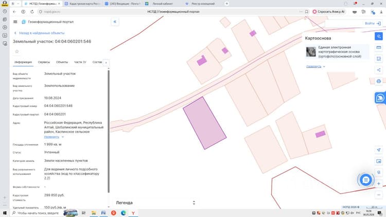Image resolution: width=386 pixels, height=217 pixels.
Task: Open the basemap picker icon in the right toolbar
Action: [x=379, y=161]
